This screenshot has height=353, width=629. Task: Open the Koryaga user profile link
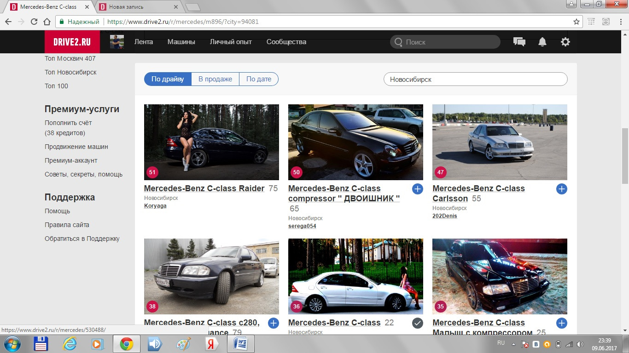click(155, 206)
